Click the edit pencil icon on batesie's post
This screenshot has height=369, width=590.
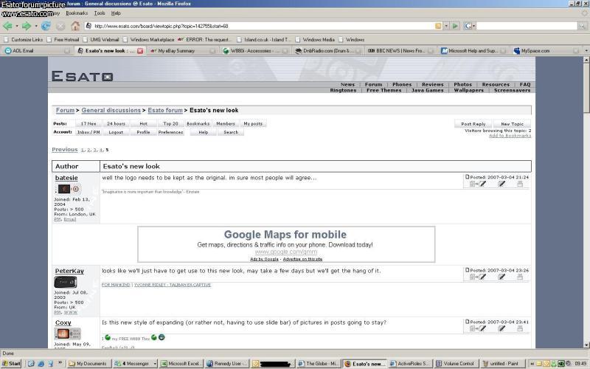coord(502,184)
